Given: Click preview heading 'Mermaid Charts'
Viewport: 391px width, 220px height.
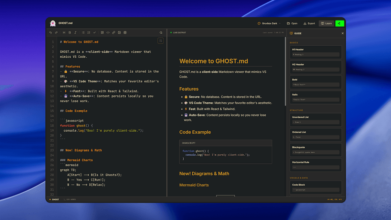Looking at the screenshot, I should click(194, 185).
